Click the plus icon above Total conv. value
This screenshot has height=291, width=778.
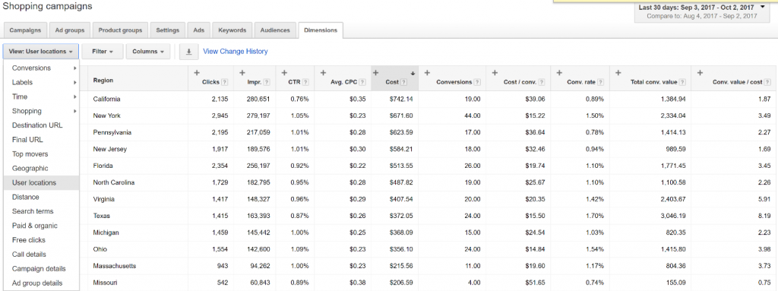coord(618,72)
